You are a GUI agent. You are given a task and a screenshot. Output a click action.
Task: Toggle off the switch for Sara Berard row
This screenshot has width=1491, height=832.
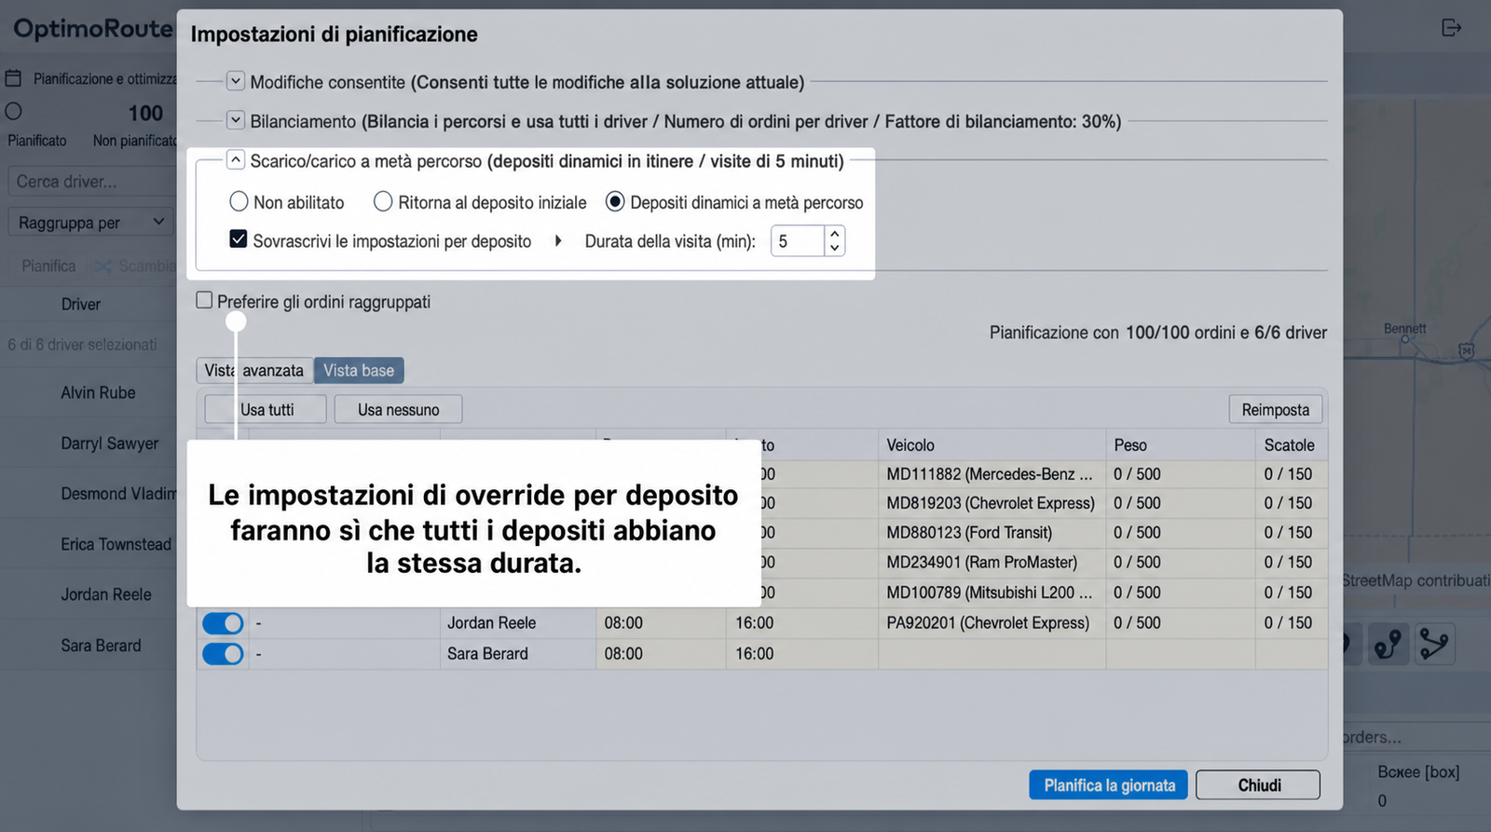tap(223, 653)
